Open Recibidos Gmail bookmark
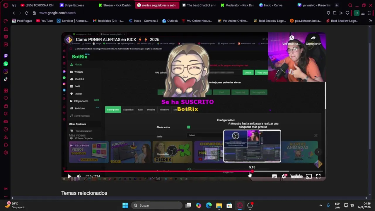The image size is (375, 211). (108, 21)
